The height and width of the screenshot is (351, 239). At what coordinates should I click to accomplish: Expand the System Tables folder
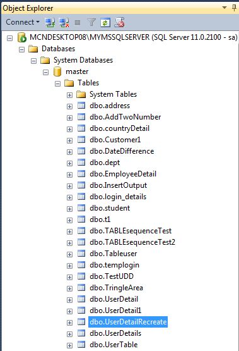(69, 95)
